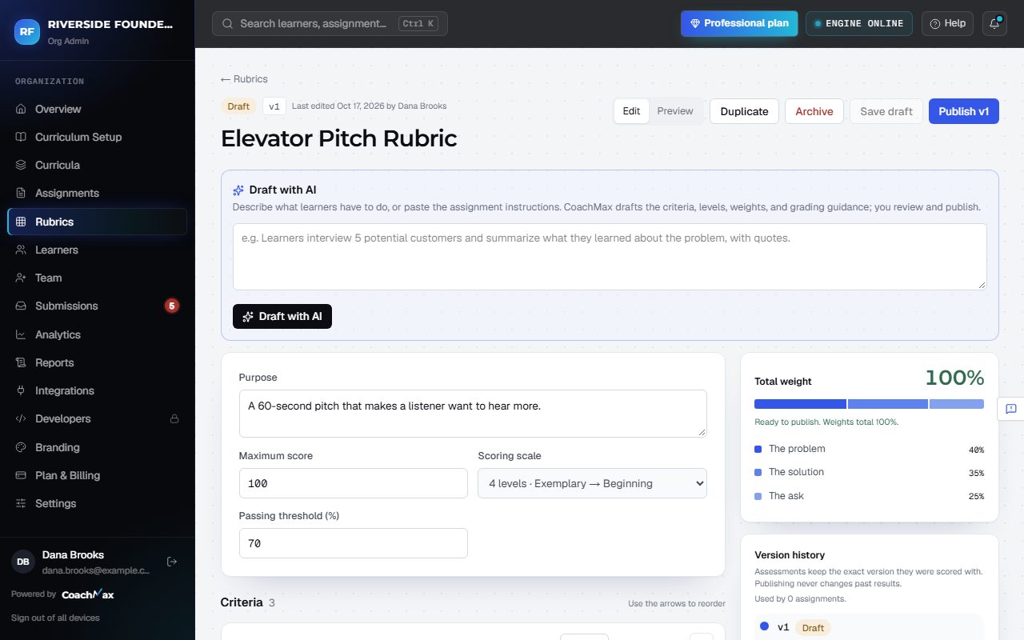The width and height of the screenshot is (1024, 640).
Task: Click the Learners people icon
Action: pyautogui.click(x=21, y=250)
